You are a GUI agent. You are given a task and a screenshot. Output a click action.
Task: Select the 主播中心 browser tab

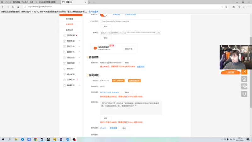tap(74, 2)
